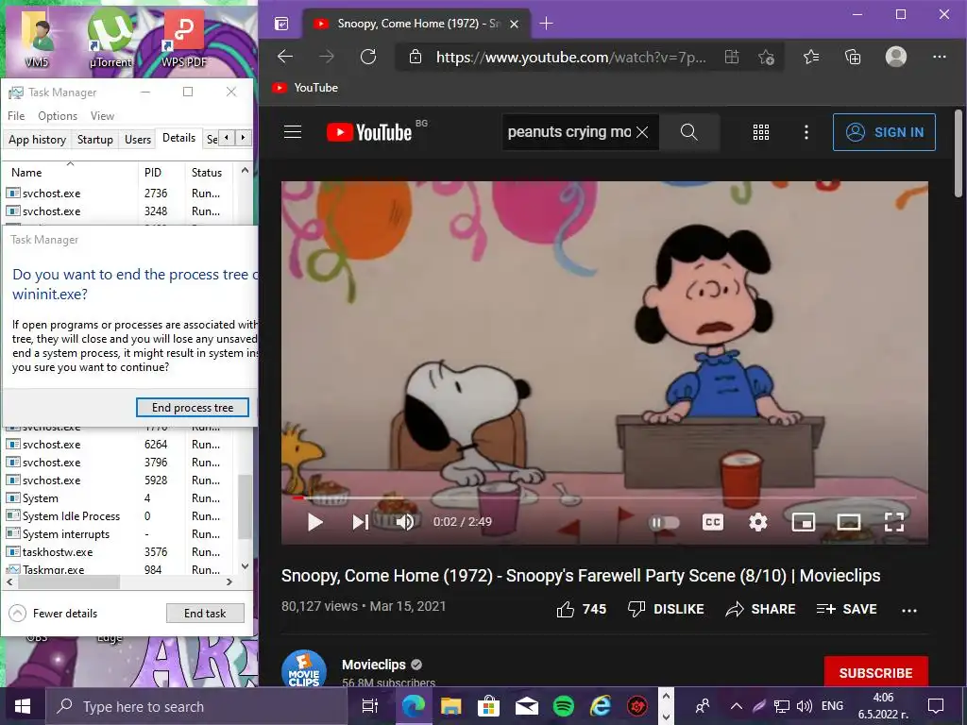Collapse Task Manager with Fewer details
This screenshot has height=725, width=967.
53,614
